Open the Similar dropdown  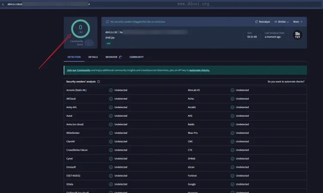coord(282,22)
